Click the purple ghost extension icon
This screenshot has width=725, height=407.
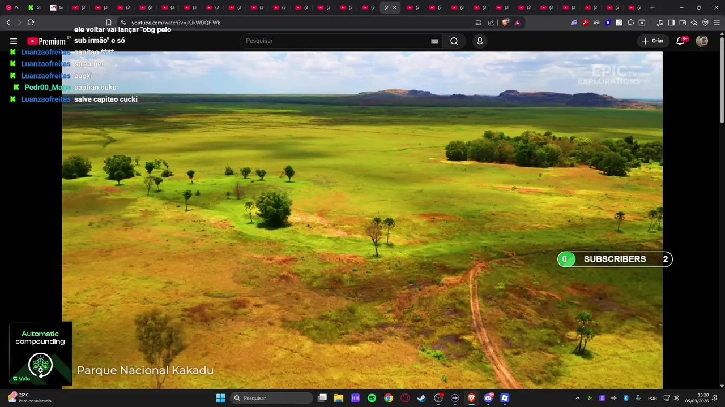click(x=574, y=23)
